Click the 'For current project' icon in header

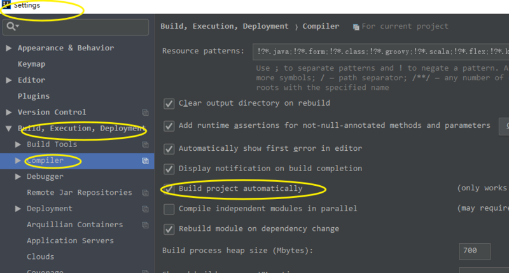click(x=356, y=27)
